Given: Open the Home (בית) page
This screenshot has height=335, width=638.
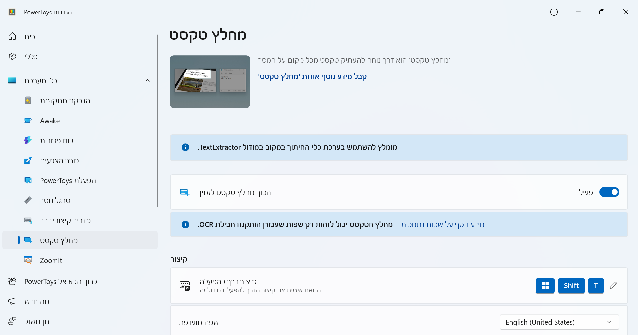Looking at the screenshot, I should pyautogui.click(x=80, y=36).
